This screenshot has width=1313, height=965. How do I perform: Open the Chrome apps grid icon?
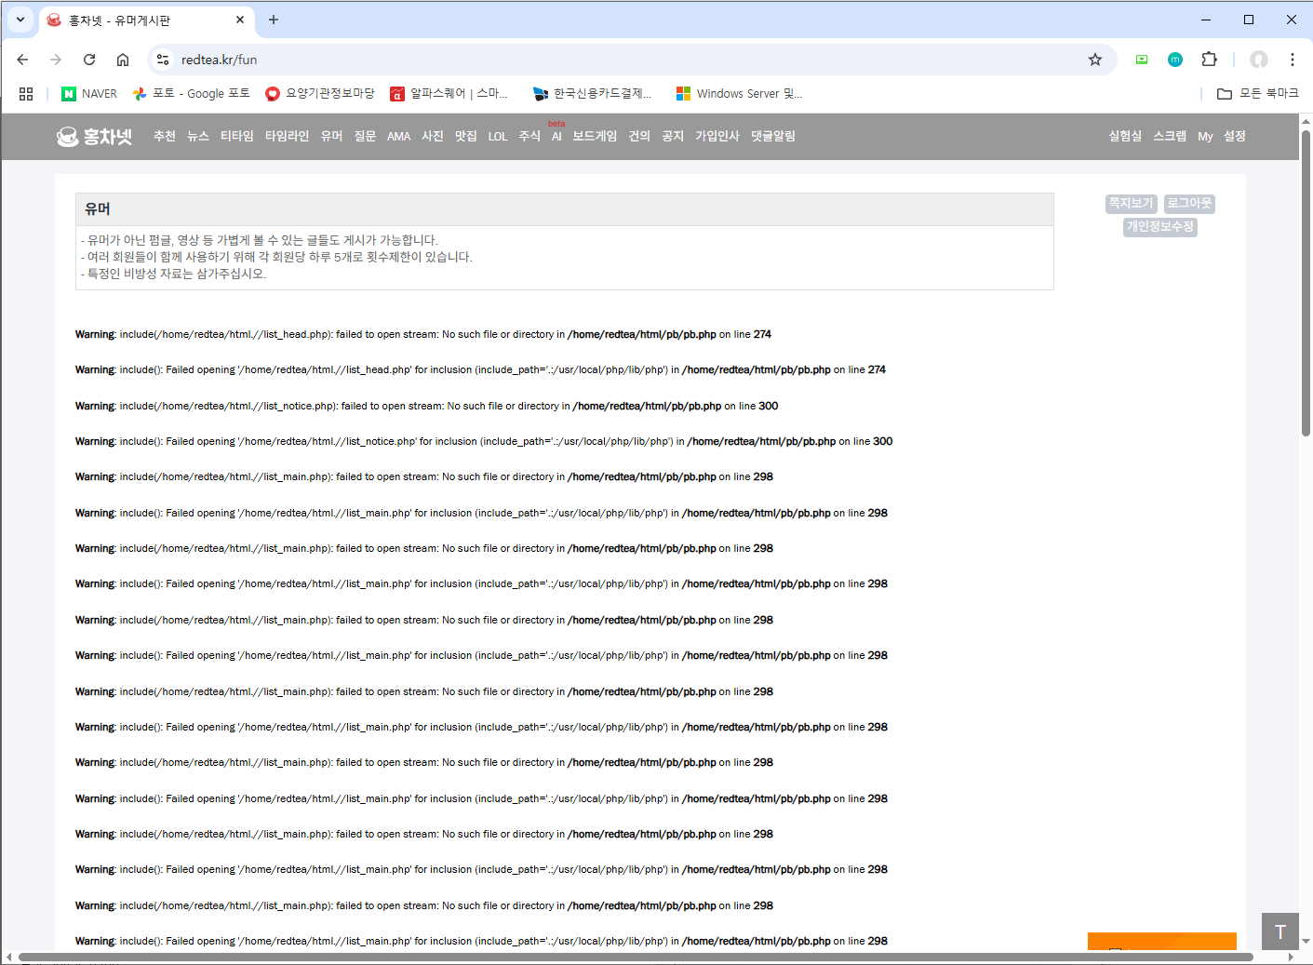pos(26,94)
